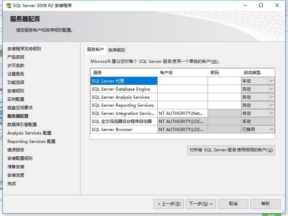Click the 帐户名 column header
Screen dimensions: 288x216
point(183,73)
